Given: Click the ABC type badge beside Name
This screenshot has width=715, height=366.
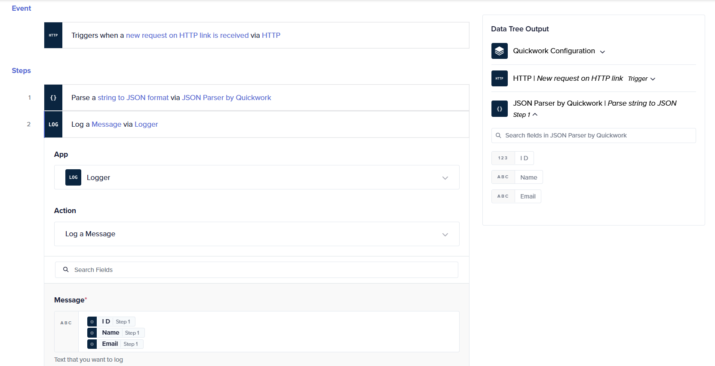Looking at the screenshot, I should (503, 177).
